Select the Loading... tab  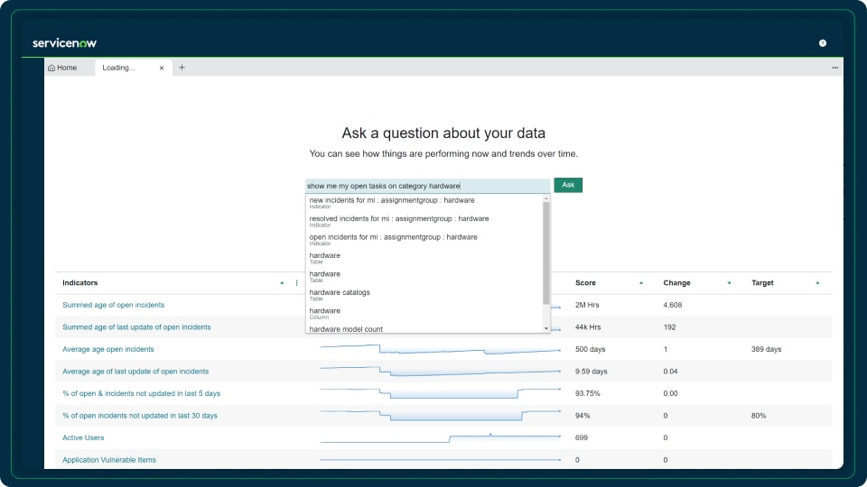119,68
